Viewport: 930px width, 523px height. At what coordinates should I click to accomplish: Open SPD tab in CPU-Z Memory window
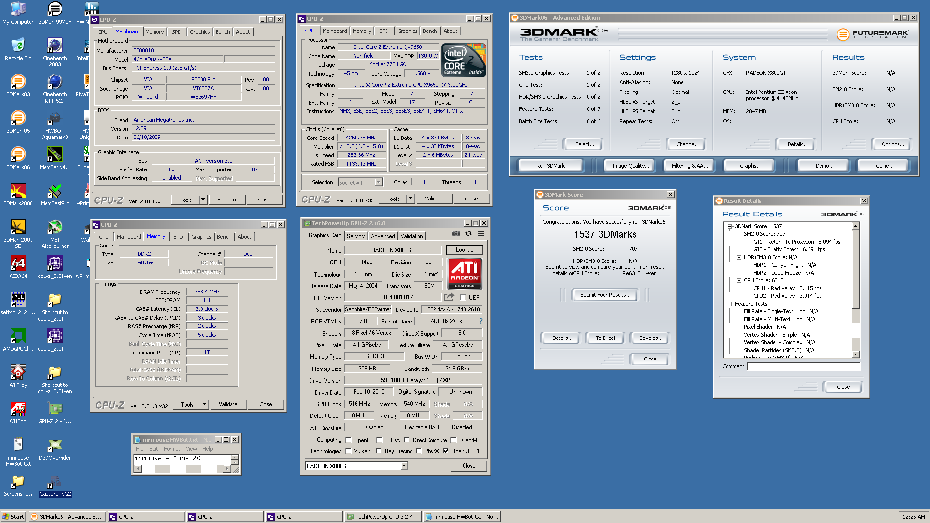click(x=178, y=237)
